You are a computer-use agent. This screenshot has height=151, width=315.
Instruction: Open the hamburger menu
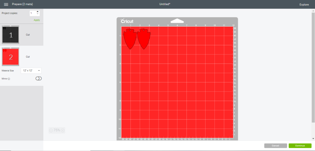click(6, 4)
